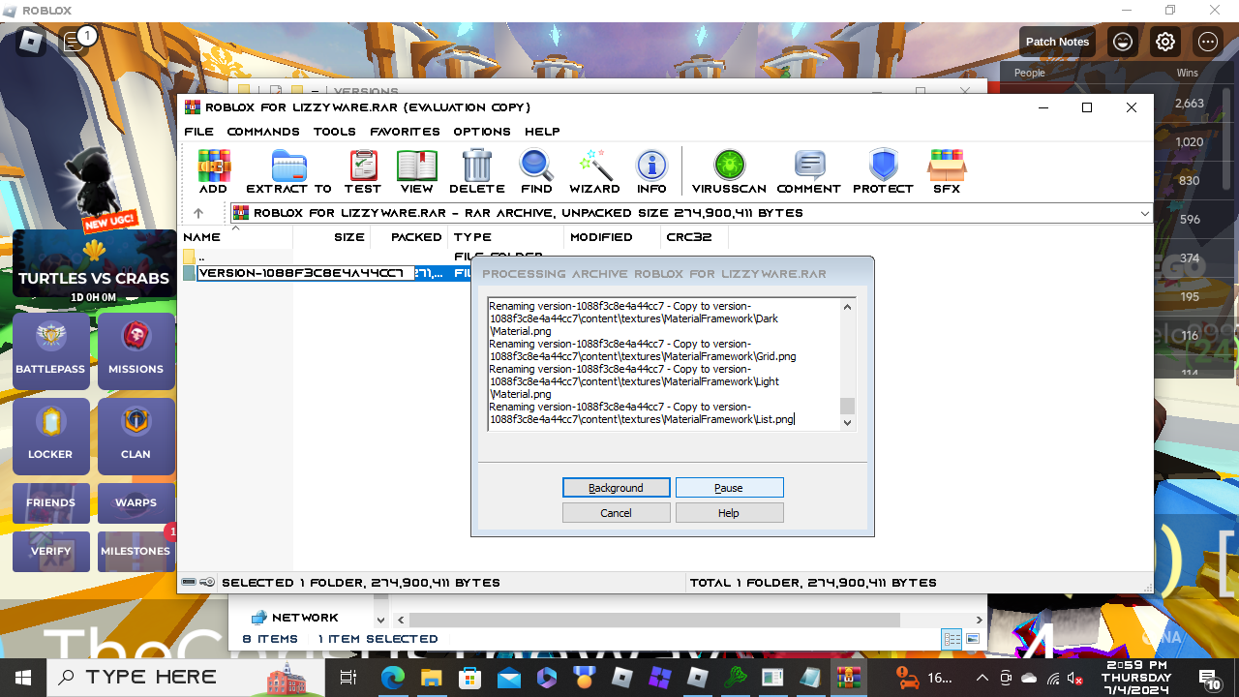This screenshot has width=1239, height=697.
Task: Open the Tools menu
Action: [x=335, y=132]
